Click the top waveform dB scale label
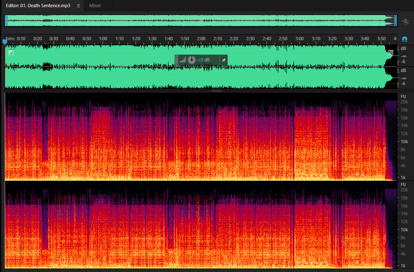This screenshot has height=272, width=414. [x=403, y=48]
